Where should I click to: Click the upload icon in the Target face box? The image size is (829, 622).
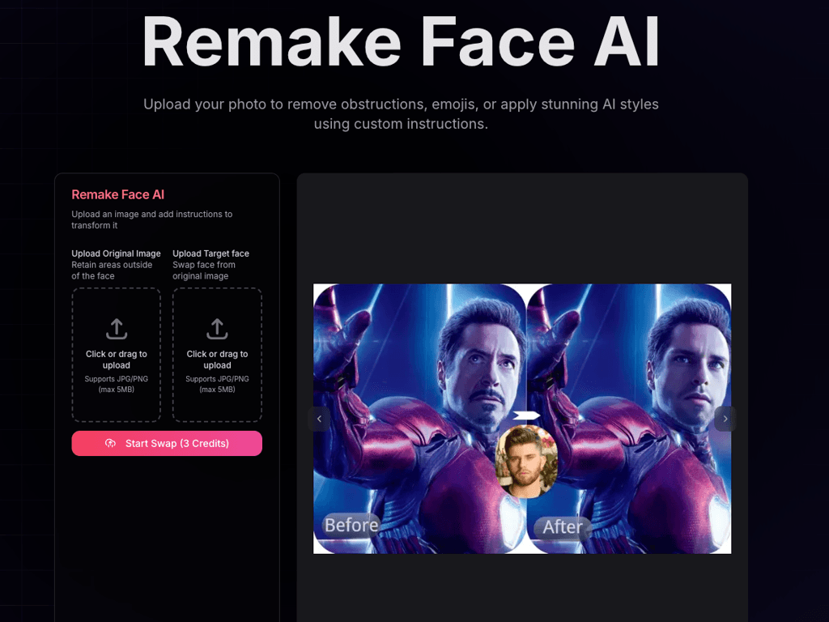pyautogui.click(x=217, y=329)
